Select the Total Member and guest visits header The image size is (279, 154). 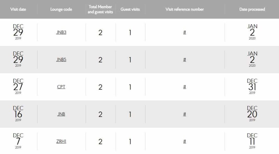pyautogui.click(x=100, y=9)
